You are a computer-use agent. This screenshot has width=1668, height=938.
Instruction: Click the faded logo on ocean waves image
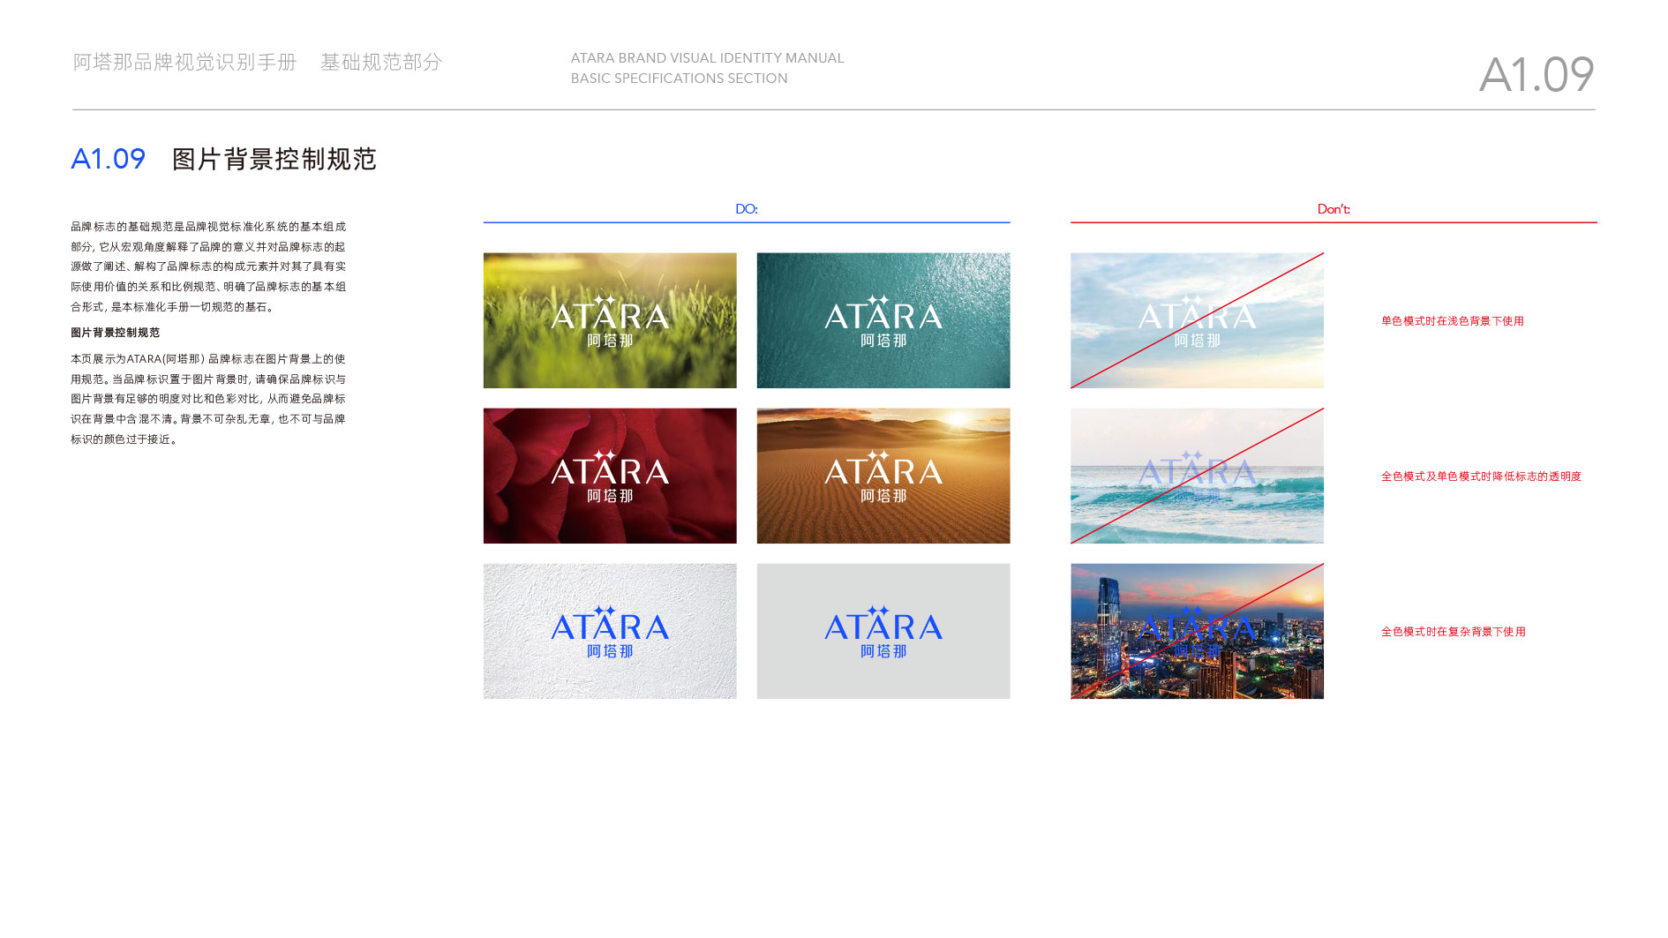click(1197, 477)
